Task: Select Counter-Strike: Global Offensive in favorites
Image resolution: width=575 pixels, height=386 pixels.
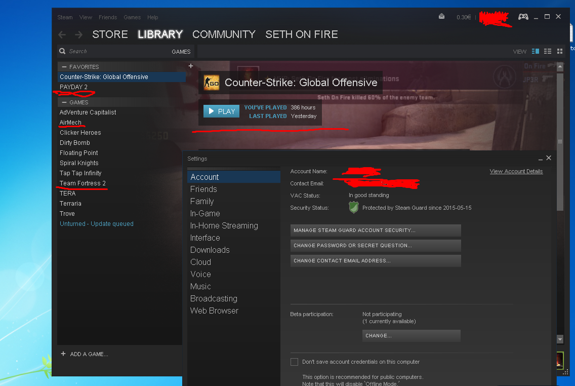Action: tap(122, 76)
